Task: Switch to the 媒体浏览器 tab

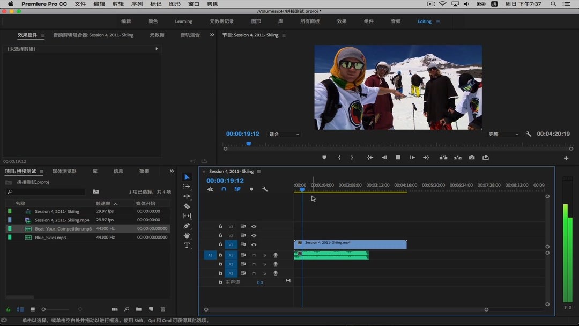Action: tap(64, 172)
